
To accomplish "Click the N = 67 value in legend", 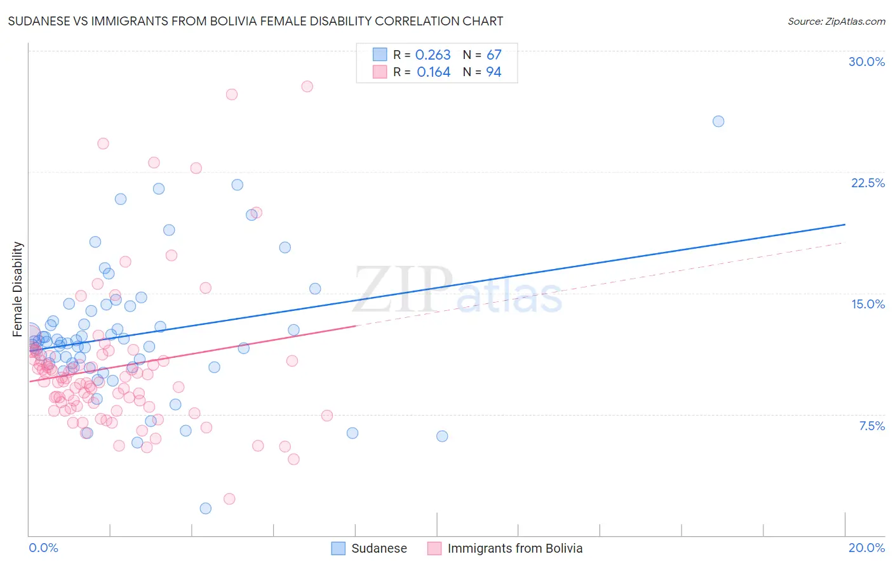I will (482, 55).
